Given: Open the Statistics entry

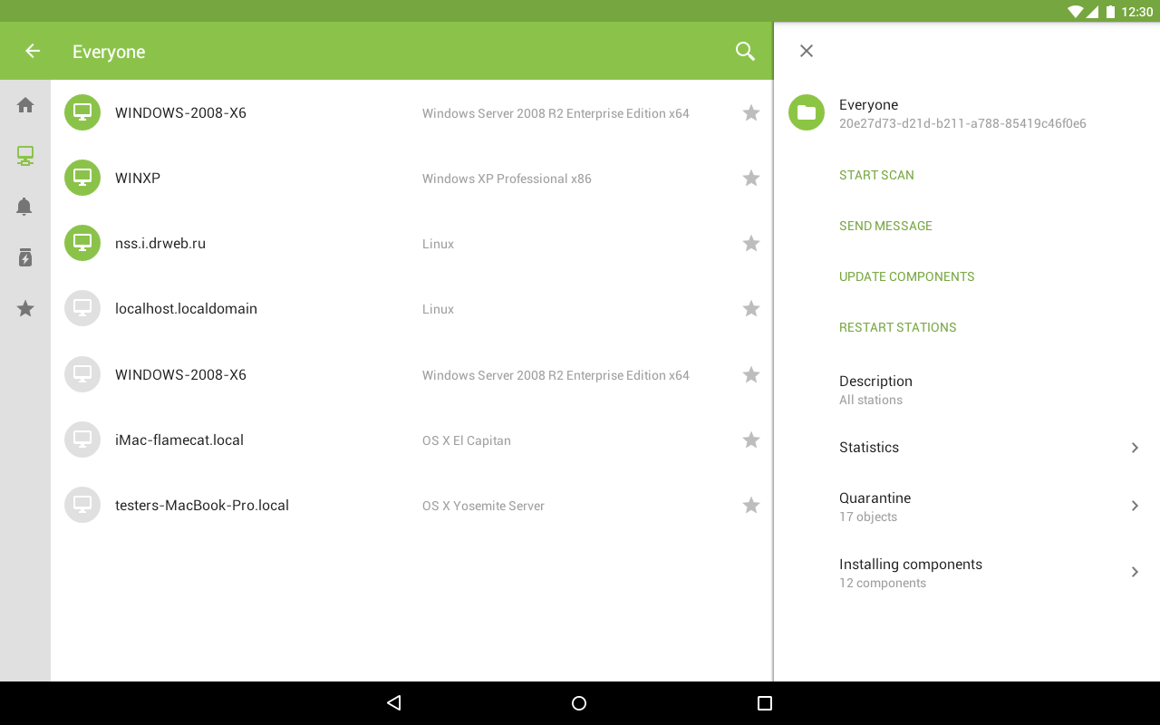Looking at the screenshot, I should [x=967, y=448].
